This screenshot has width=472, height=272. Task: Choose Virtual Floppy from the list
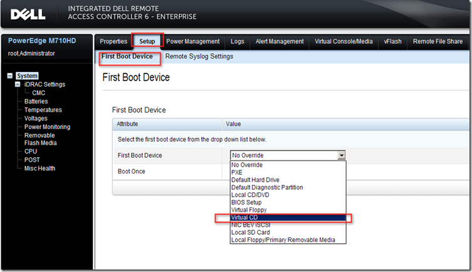coord(288,210)
